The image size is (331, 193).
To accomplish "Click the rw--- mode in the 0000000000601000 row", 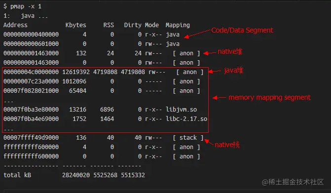I will (153, 44).
